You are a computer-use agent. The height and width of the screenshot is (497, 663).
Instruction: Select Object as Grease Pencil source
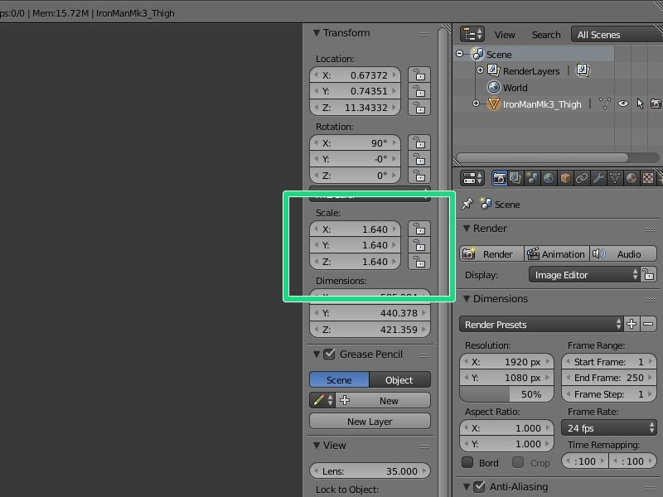click(399, 379)
